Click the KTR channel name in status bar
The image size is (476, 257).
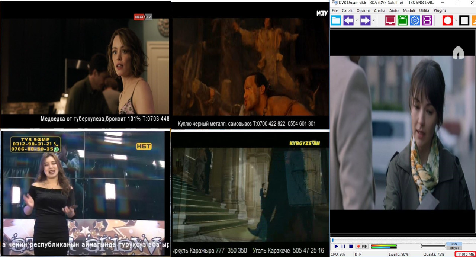coord(358,254)
